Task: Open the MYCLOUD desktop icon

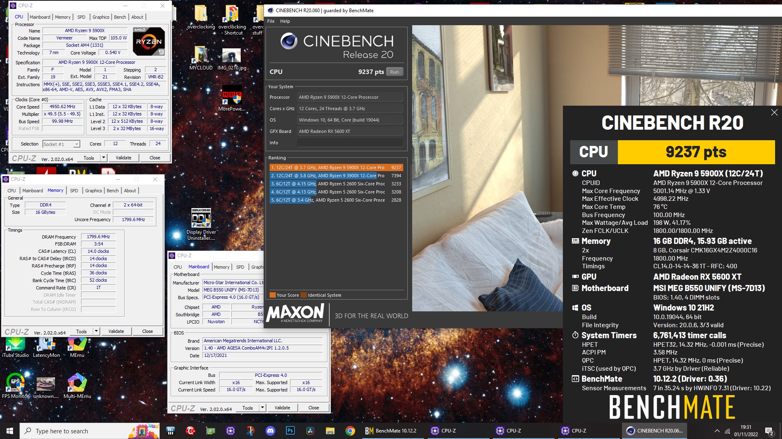Action: click(x=201, y=58)
